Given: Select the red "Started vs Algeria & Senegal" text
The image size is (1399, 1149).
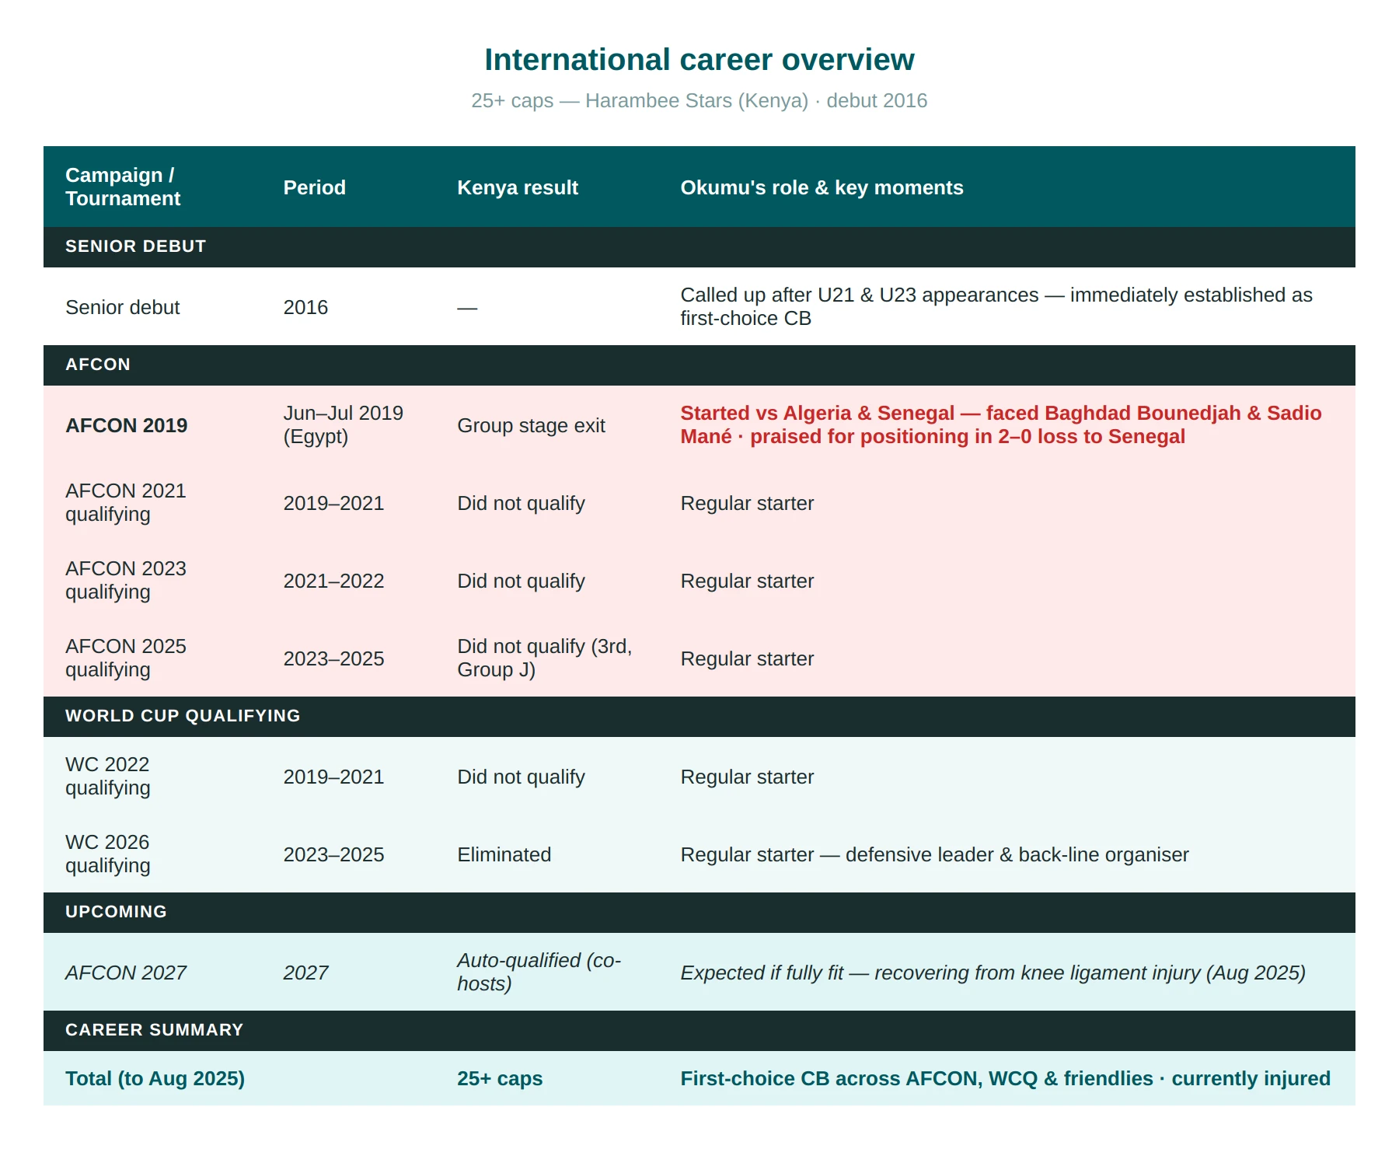Looking at the screenshot, I should tap(817, 414).
